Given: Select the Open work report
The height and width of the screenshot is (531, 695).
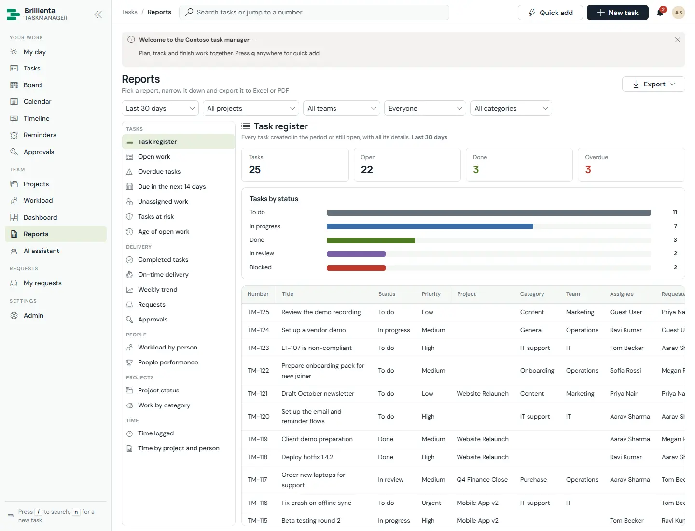Looking at the screenshot, I should 179,157.
